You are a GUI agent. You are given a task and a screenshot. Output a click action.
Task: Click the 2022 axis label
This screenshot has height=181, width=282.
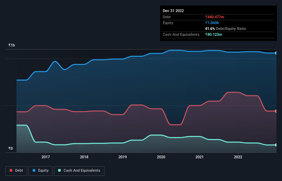(x=238, y=157)
